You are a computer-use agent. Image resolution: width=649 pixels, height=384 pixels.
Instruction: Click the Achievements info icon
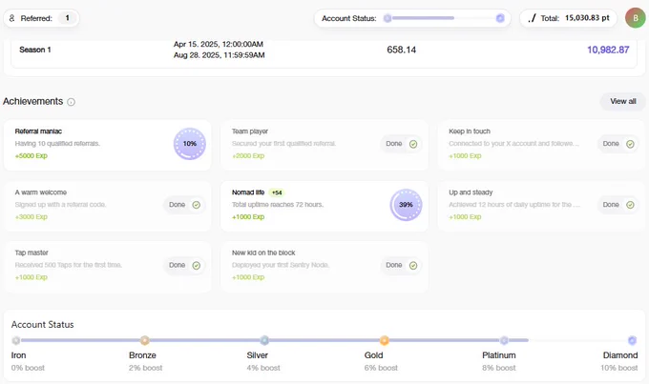pyautogui.click(x=72, y=102)
